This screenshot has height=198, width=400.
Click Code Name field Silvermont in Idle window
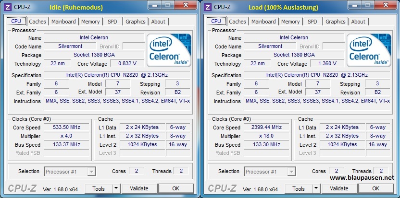coord(70,46)
